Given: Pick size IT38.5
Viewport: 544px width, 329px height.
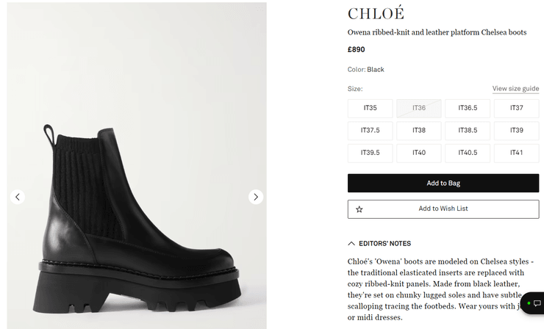Looking at the screenshot, I should pyautogui.click(x=468, y=131).
